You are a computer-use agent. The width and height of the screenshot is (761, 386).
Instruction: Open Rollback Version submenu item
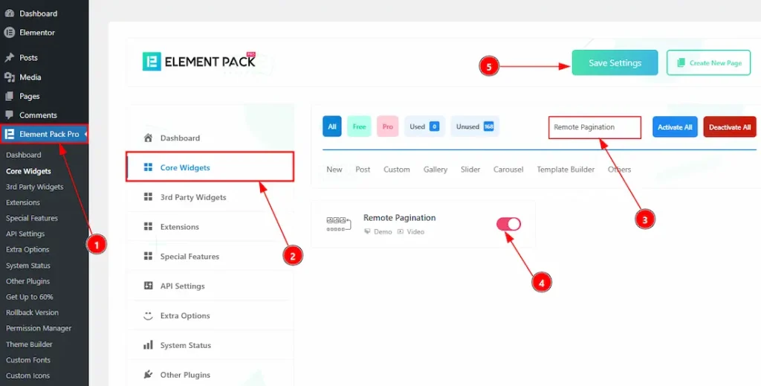pos(32,312)
